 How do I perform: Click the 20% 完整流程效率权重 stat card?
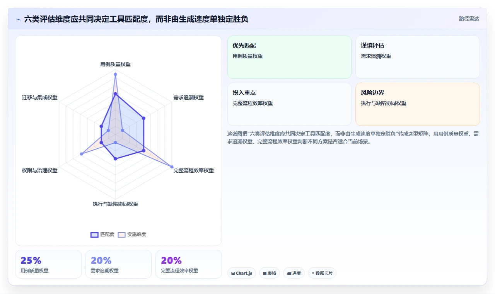(189, 264)
